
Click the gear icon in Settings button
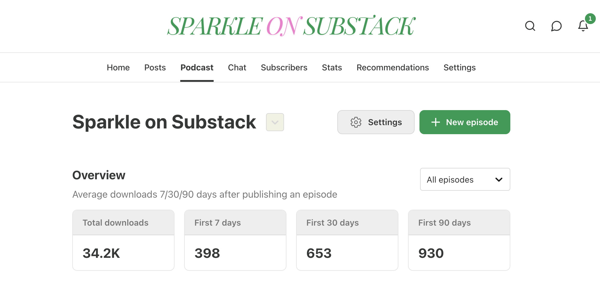(356, 122)
